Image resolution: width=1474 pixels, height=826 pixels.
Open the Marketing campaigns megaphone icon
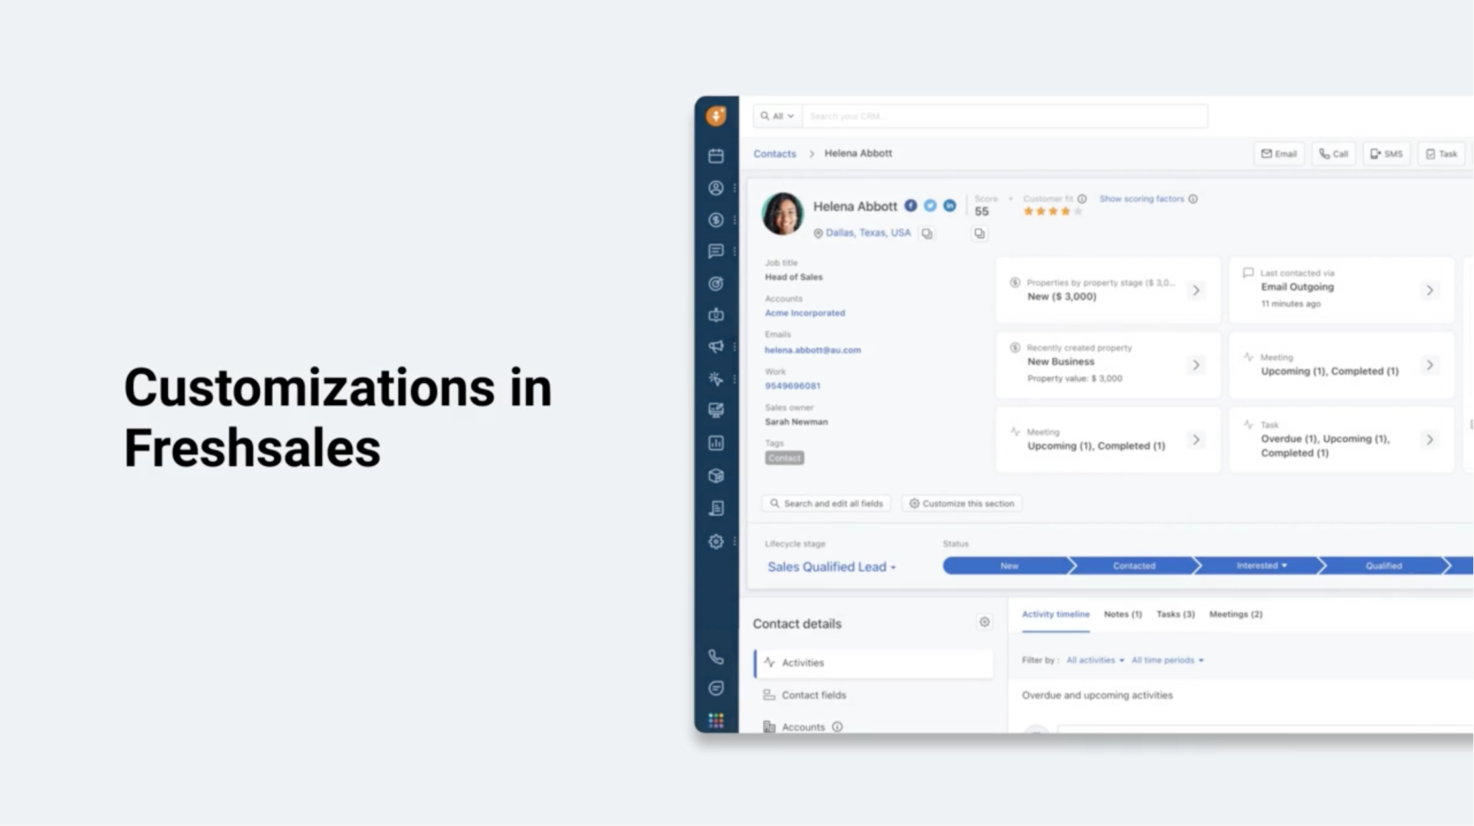pyautogui.click(x=716, y=346)
